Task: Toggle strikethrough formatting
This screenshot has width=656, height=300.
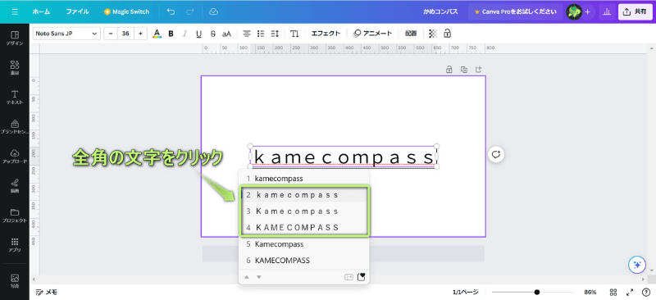Action: pos(212,34)
